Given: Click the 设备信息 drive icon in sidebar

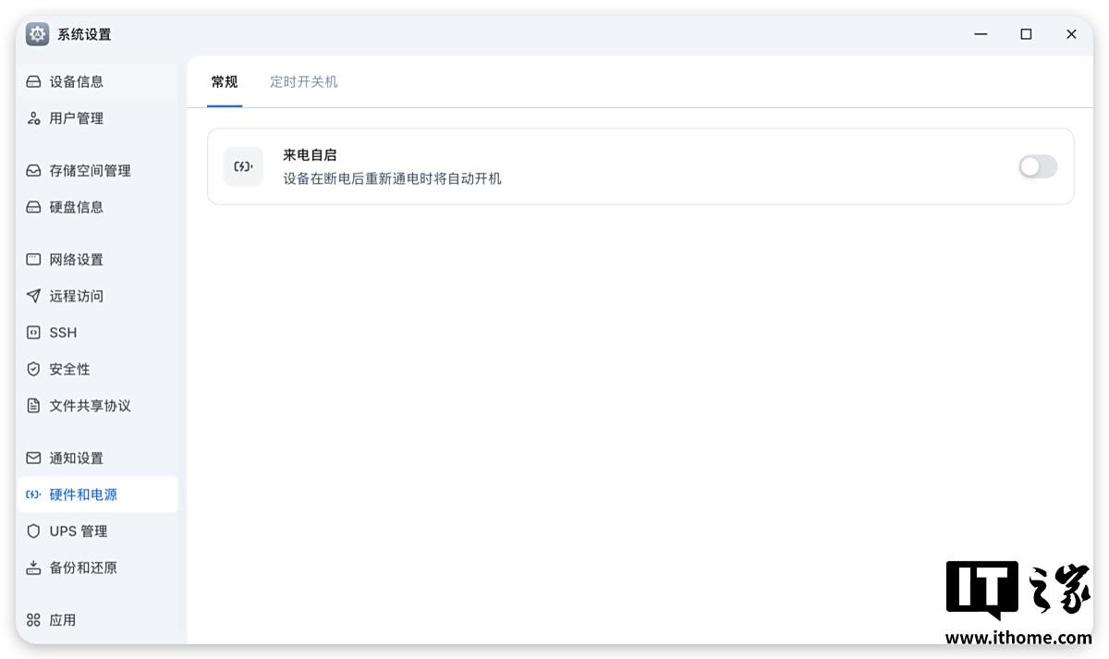Looking at the screenshot, I should [33, 81].
